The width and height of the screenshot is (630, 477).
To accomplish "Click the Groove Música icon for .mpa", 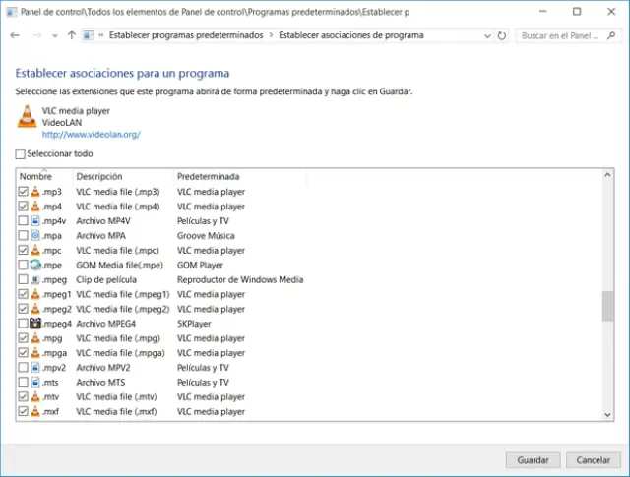I will pos(35,236).
